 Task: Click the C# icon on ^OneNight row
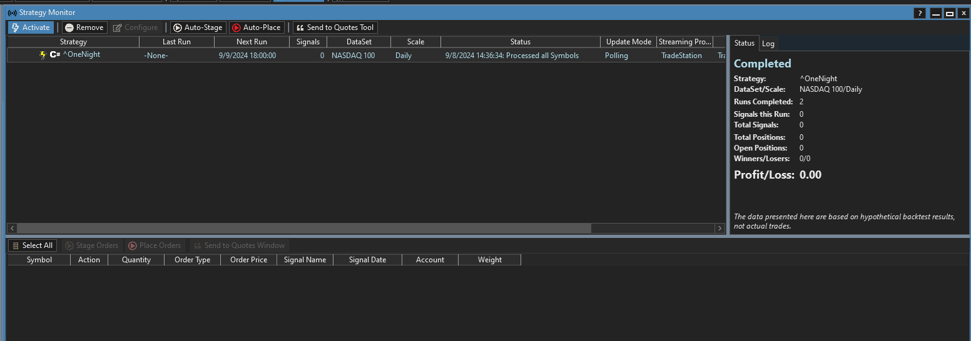pos(54,55)
